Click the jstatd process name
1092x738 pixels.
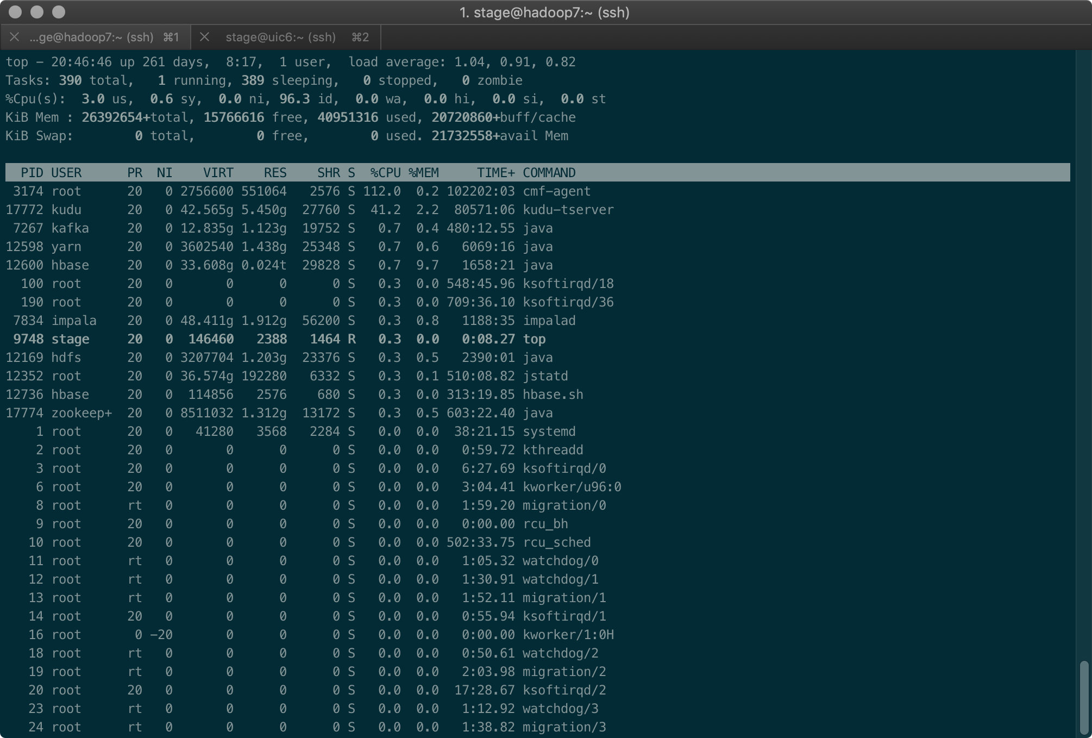545,376
